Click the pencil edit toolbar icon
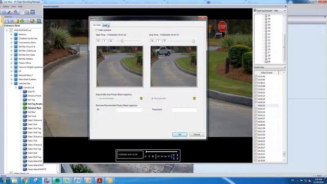The width and height of the screenshot is (327, 184). (10, 12)
